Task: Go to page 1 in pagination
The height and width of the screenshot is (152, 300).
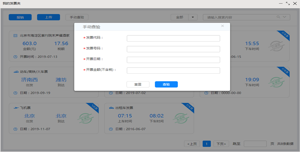Action: pyautogui.click(x=206, y=144)
